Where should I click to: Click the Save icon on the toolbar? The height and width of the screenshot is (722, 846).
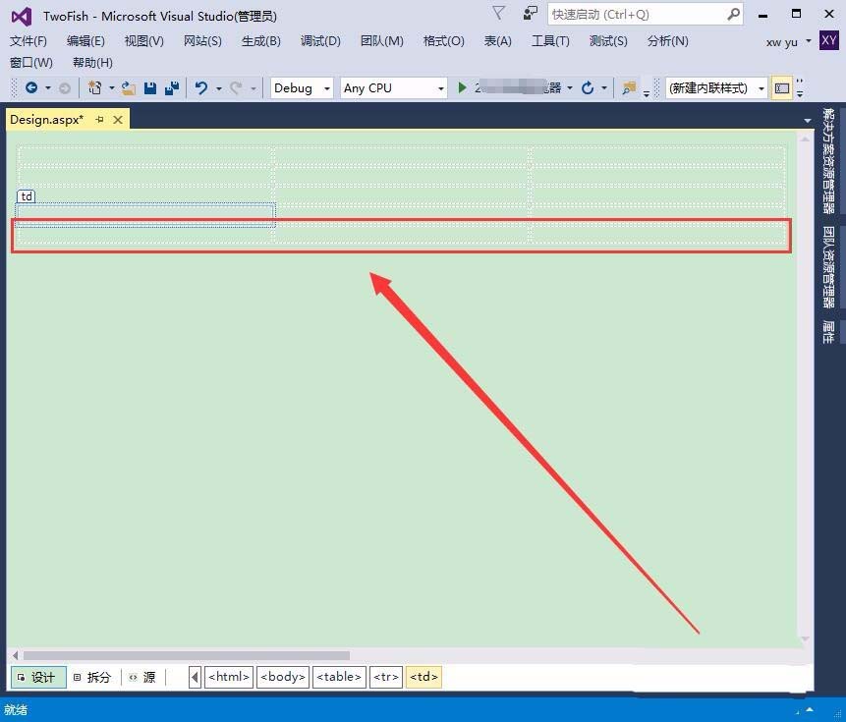150,87
